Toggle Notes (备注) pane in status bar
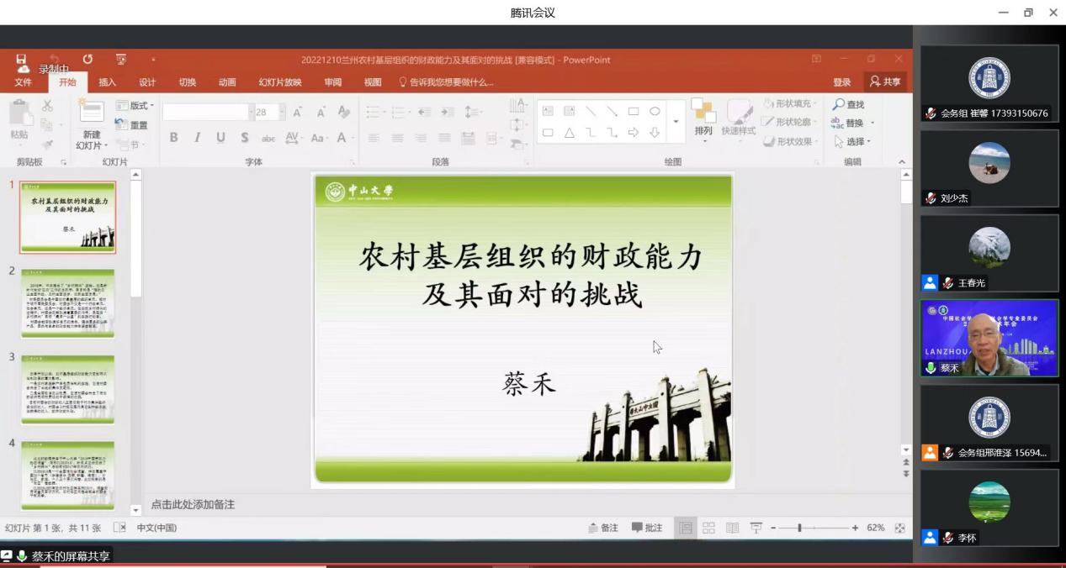1066x568 pixels. [603, 528]
